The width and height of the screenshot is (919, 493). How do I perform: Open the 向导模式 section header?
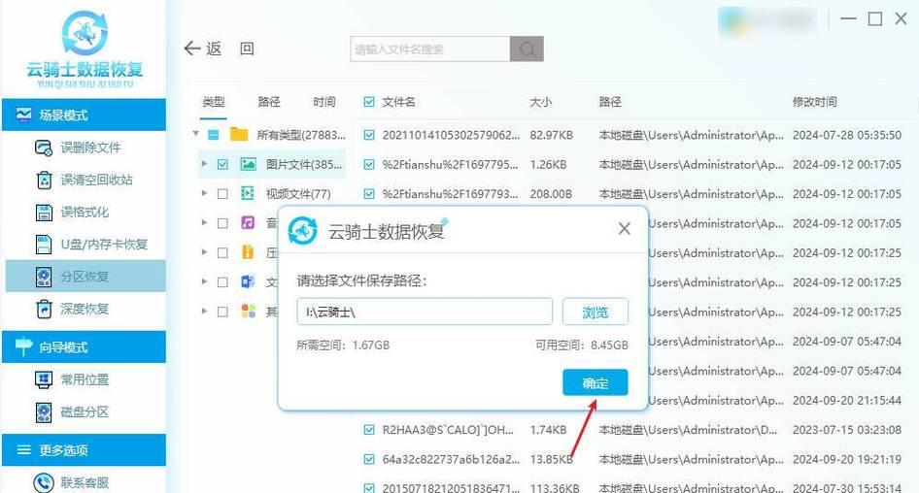[x=84, y=346]
